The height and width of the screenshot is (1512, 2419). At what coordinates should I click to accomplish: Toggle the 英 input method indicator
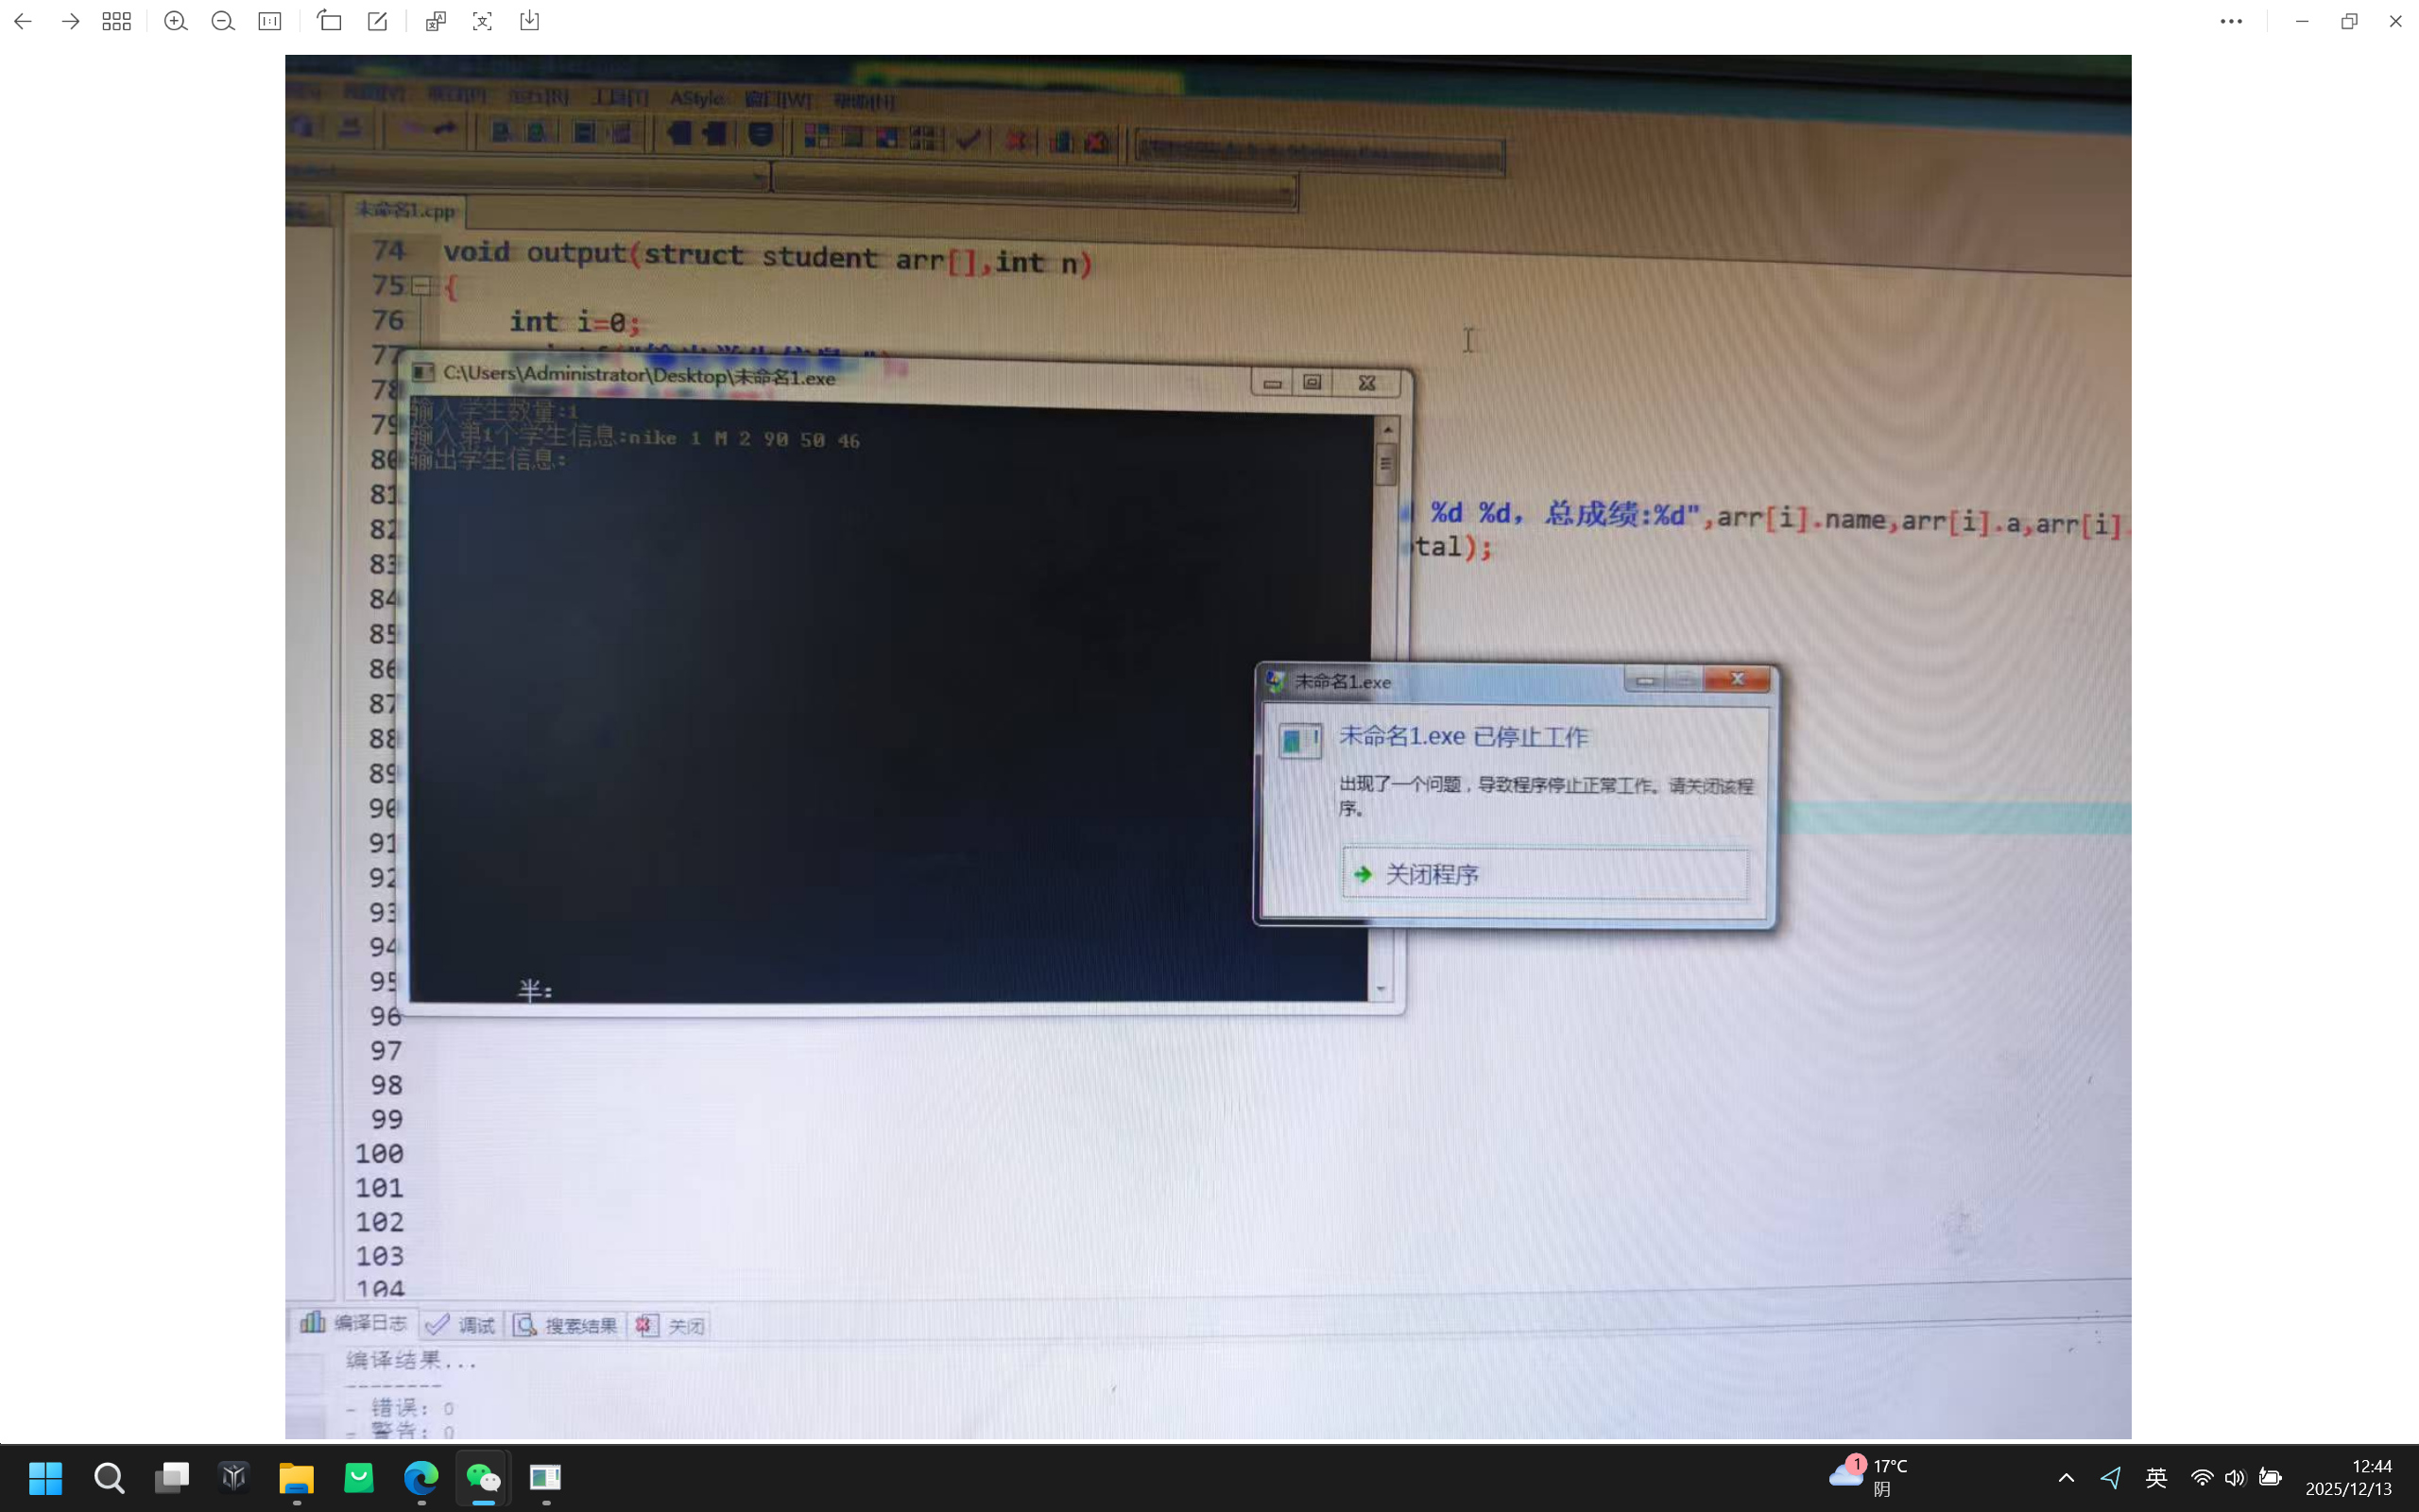point(2156,1477)
